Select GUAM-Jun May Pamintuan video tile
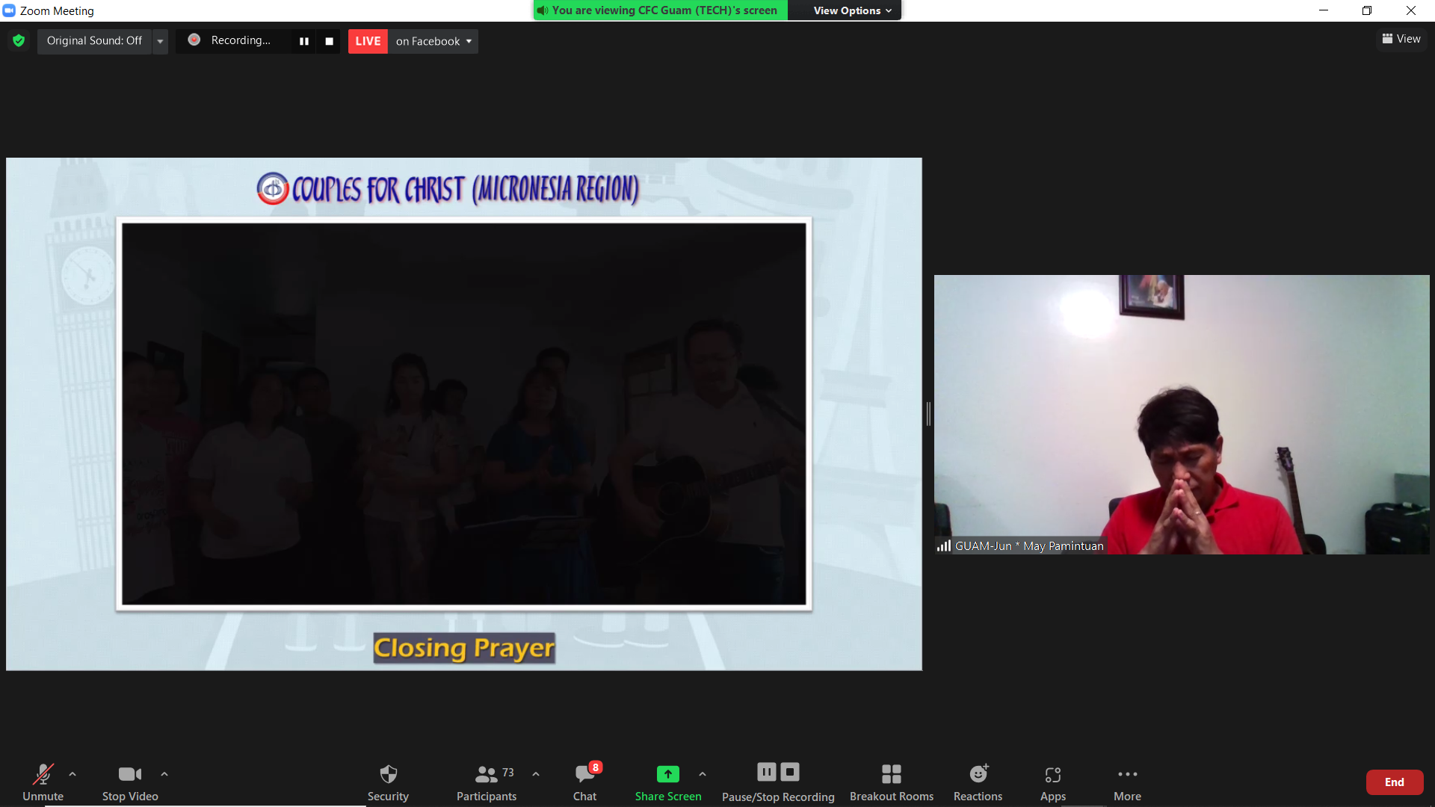The image size is (1435, 807). point(1182,415)
